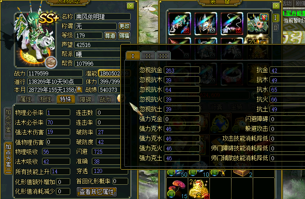Screen dimensions: 305x199
Task: Select the helmet equipment icon
Action: click(x=206, y=24)
